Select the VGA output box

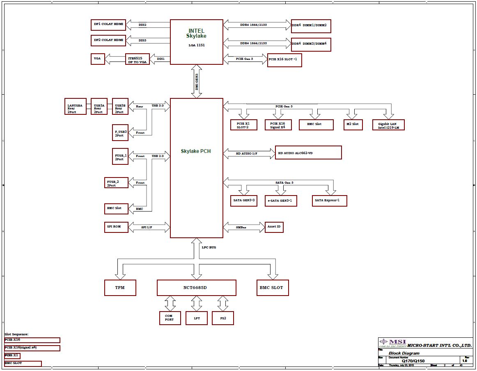click(x=98, y=59)
